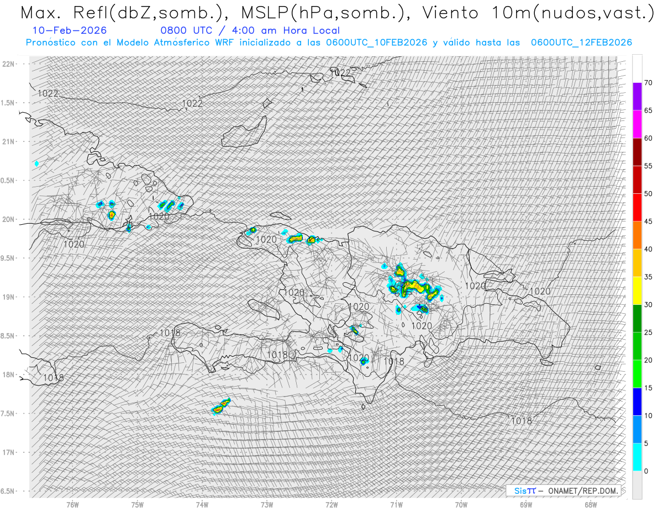Click the "73W" longitude label

point(267,505)
